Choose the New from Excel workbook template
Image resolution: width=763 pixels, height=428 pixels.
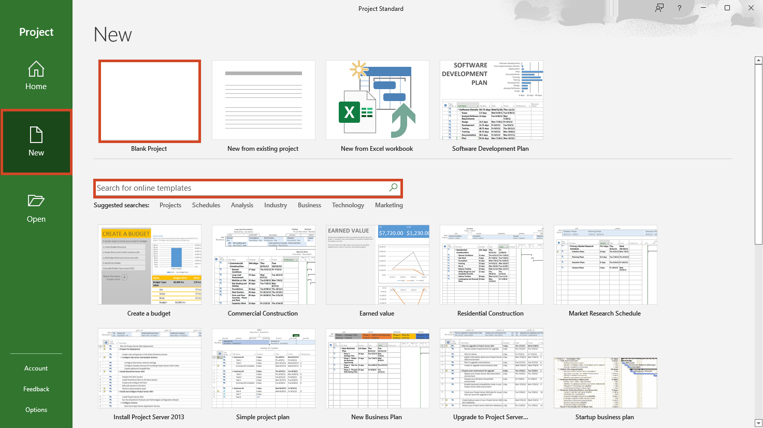tap(377, 101)
